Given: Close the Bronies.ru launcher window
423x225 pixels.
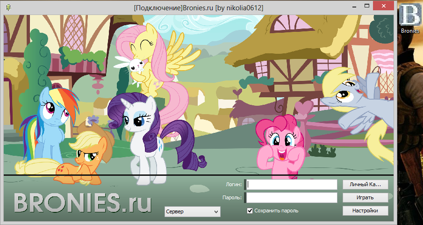Looking at the screenshot, I should coord(383,6).
